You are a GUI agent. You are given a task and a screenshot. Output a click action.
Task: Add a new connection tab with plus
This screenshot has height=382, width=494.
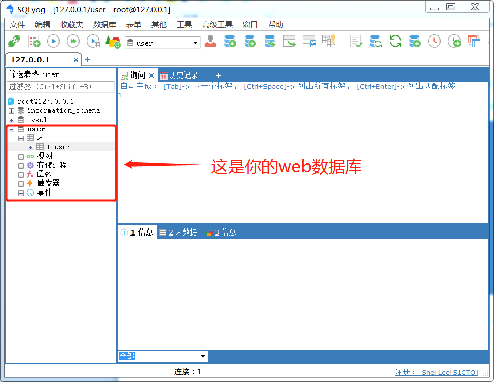[88, 60]
